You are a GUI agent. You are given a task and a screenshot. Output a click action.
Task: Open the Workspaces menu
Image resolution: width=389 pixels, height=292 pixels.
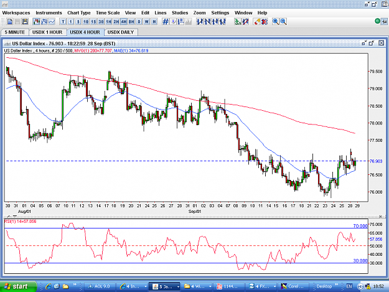click(x=16, y=13)
